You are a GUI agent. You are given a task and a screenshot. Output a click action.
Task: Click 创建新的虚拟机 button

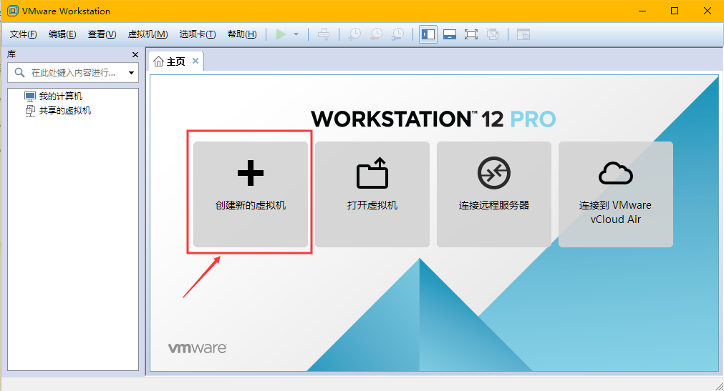coord(251,194)
